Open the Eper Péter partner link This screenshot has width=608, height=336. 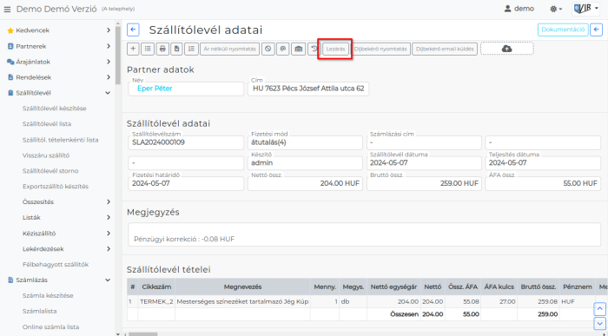click(x=155, y=89)
